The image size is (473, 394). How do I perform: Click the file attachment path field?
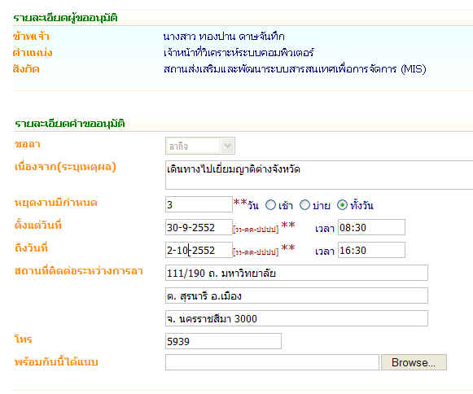click(x=272, y=362)
